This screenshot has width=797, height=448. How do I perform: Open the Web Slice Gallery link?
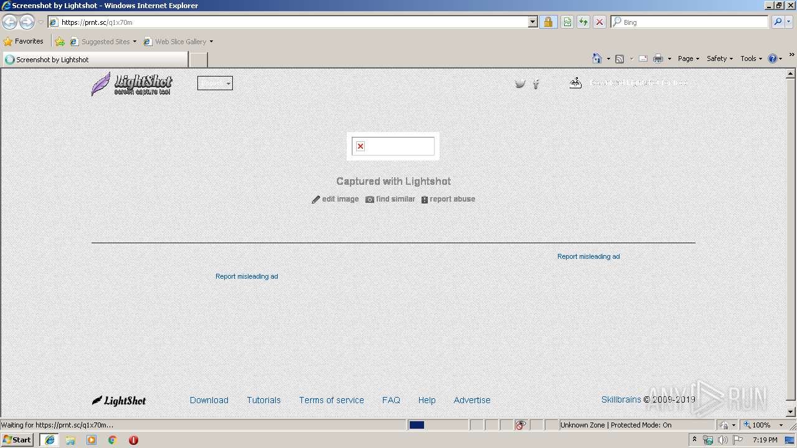pyautogui.click(x=178, y=42)
